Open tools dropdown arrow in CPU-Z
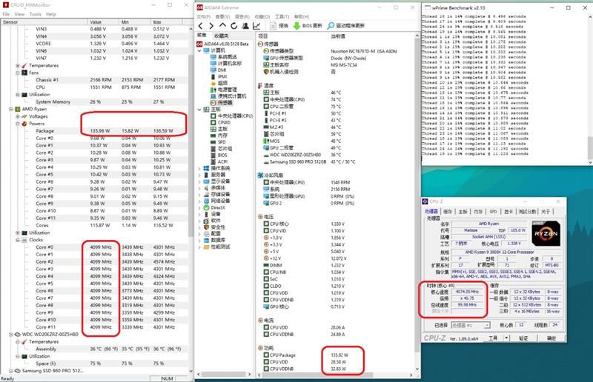 point(506,338)
